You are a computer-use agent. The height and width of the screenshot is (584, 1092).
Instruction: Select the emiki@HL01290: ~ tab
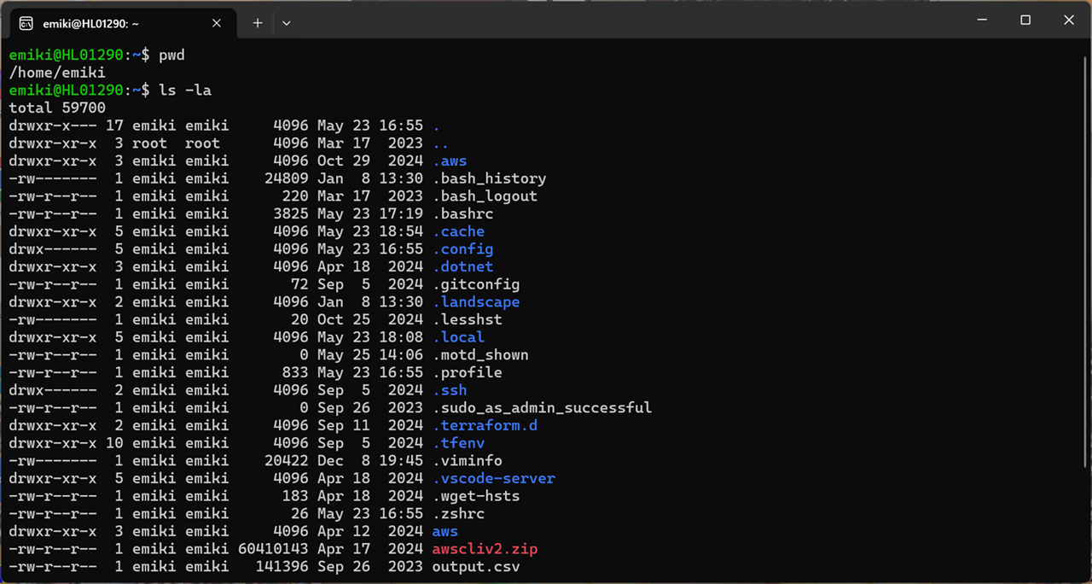point(121,23)
